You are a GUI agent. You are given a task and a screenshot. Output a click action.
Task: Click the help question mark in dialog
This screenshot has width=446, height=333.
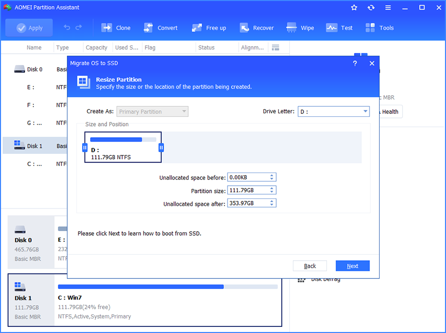[355, 63]
